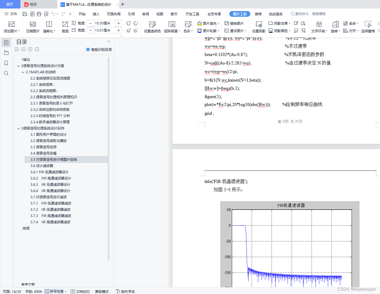This screenshot has height=294, width=380.
Task: Click the Add Picture icon
Action: (x=12, y=24)
